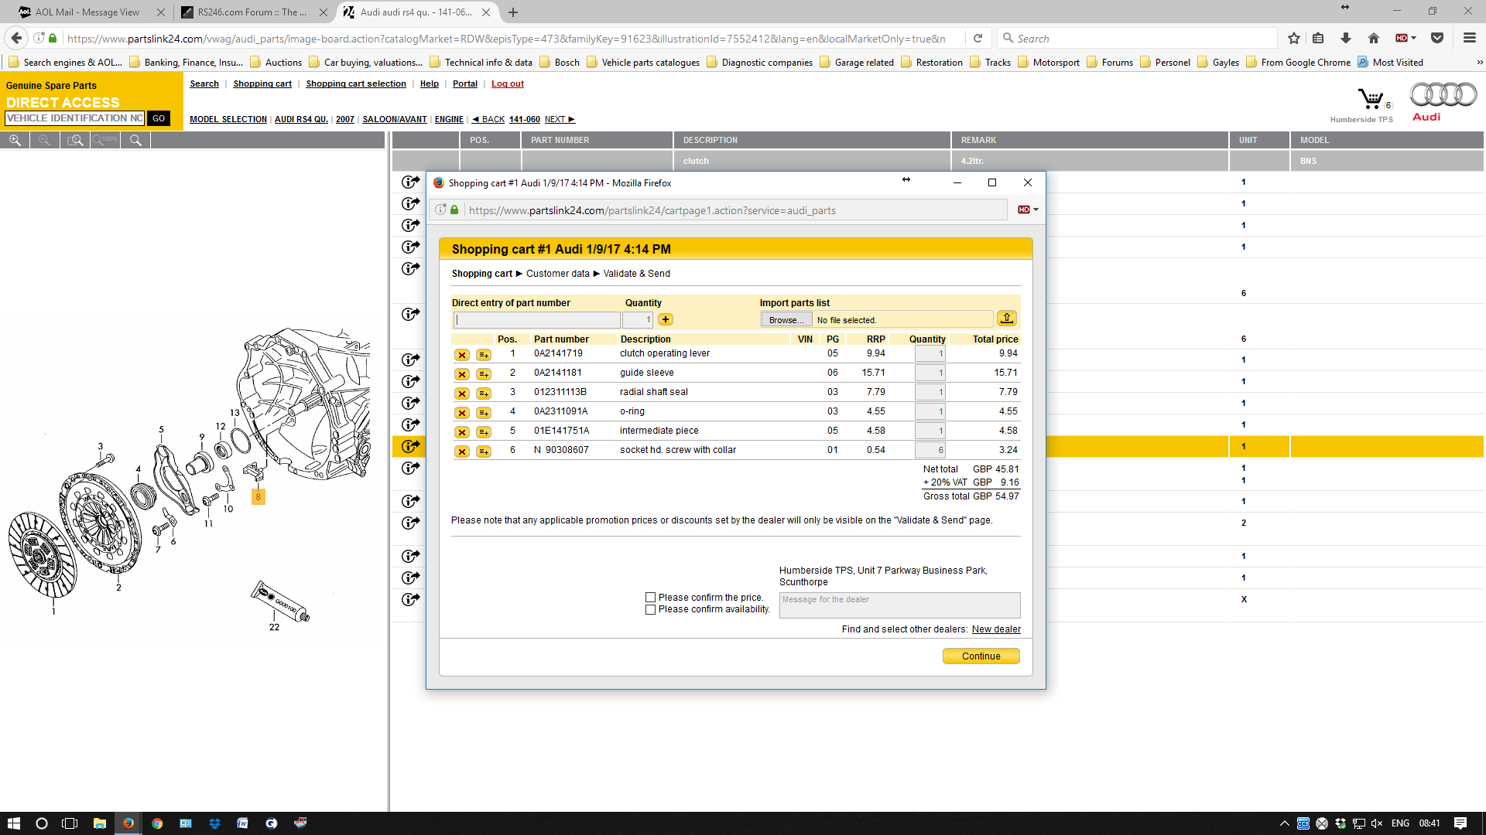Tick 'Please confirm availability' checkbox
1486x835 pixels.
(x=651, y=609)
